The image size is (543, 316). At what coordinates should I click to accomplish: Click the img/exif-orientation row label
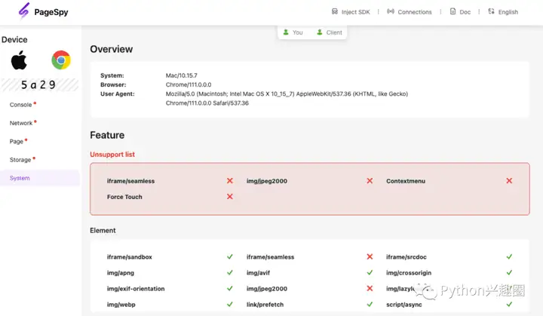pos(136,289)
